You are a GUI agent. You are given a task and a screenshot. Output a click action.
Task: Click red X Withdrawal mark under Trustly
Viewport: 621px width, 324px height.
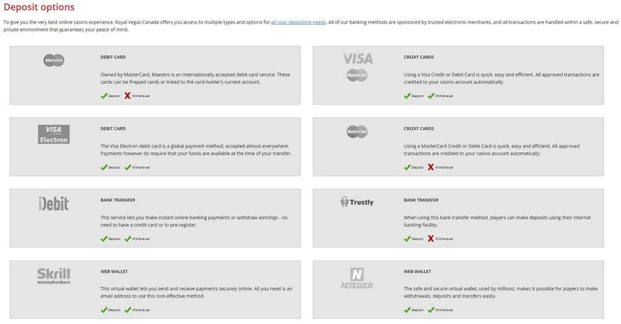tap(431, 238)
